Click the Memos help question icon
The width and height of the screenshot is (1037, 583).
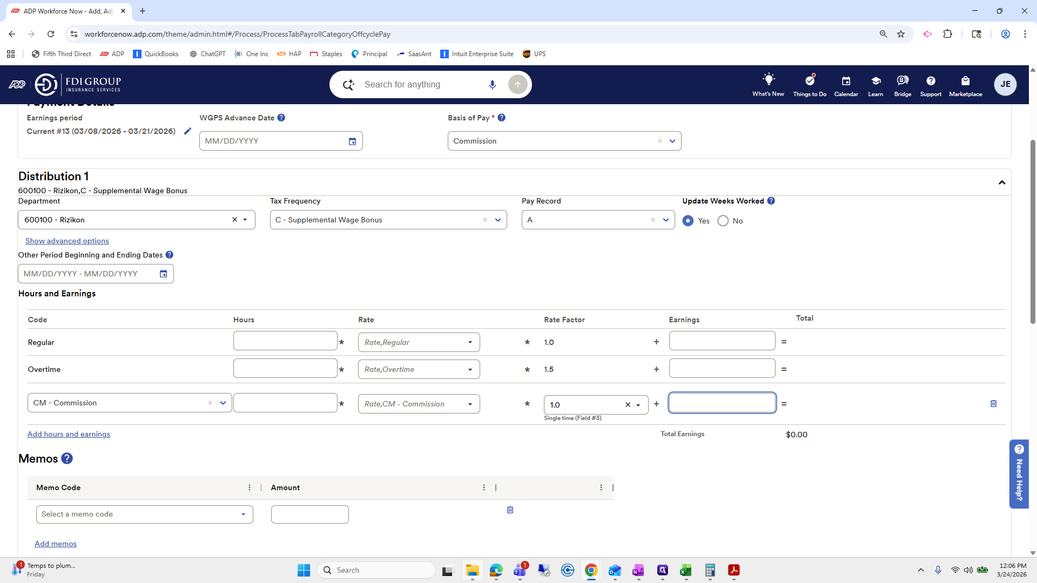67,458
